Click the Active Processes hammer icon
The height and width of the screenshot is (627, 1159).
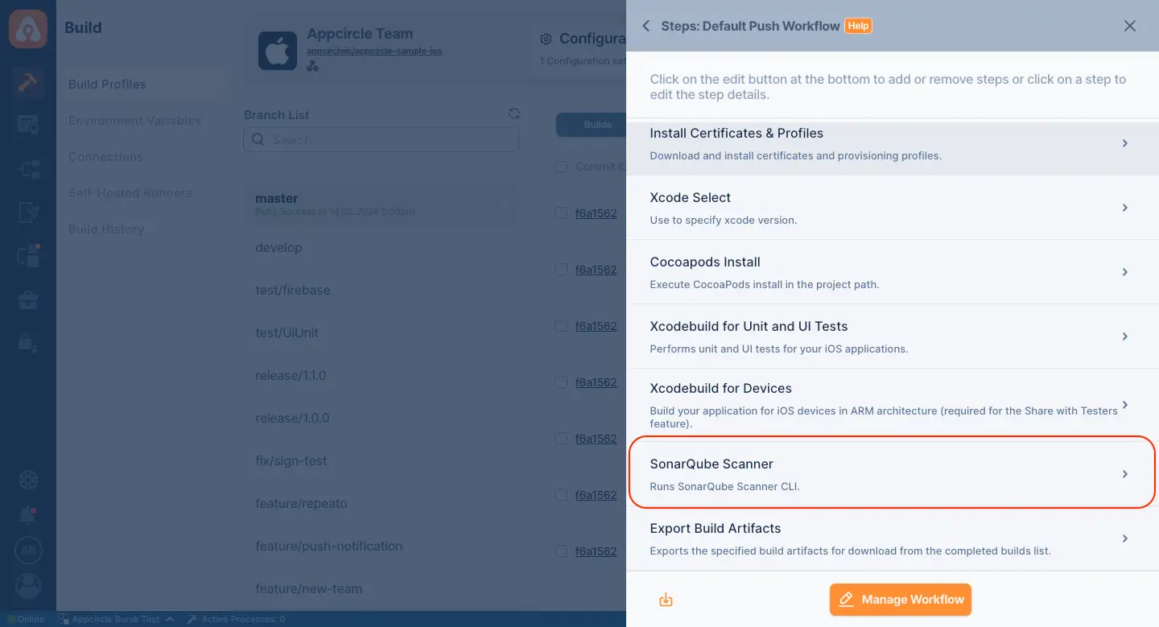pos(192,619)
